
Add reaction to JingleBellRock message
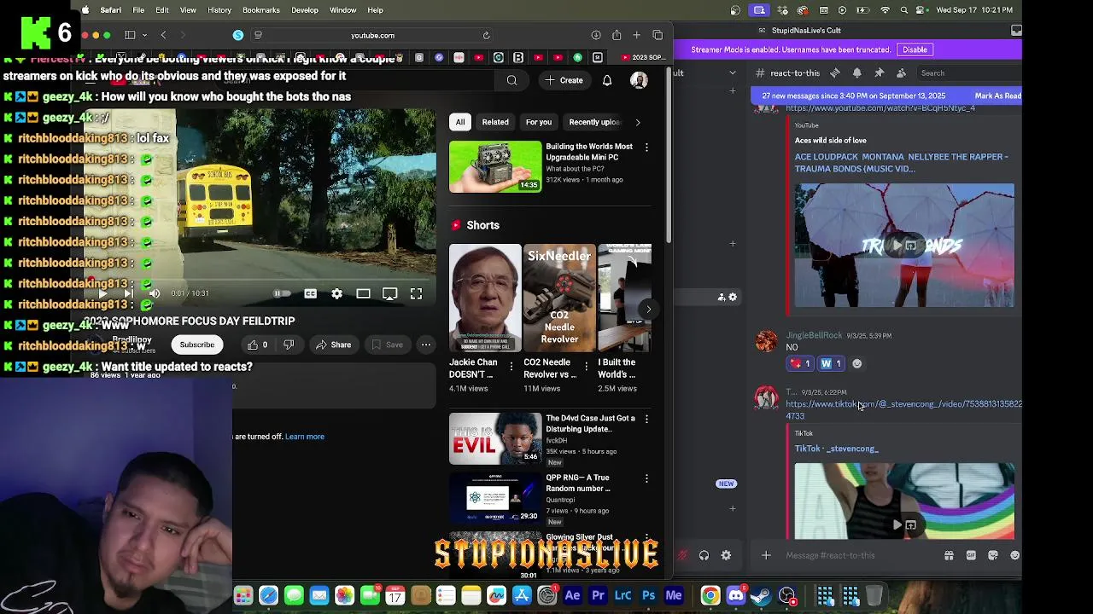click(857, 364)
